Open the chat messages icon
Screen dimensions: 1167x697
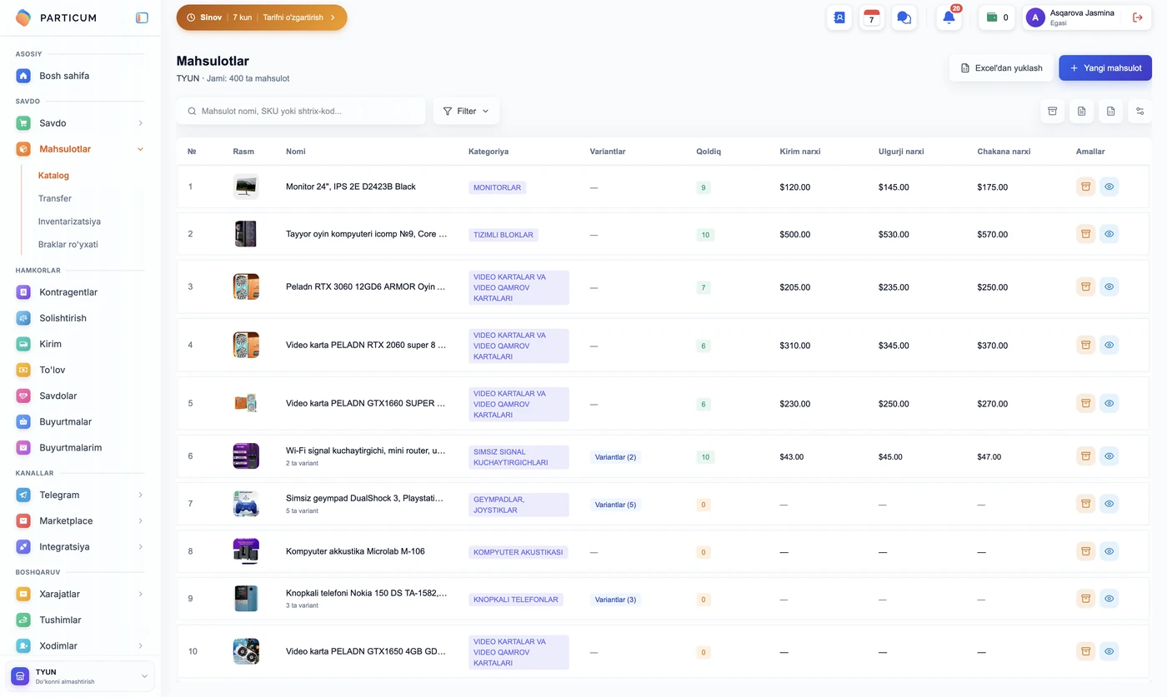click(904, 17)
